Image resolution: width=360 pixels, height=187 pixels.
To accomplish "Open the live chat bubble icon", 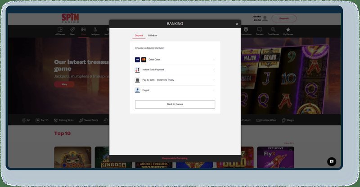I will (x=332, y=161).
